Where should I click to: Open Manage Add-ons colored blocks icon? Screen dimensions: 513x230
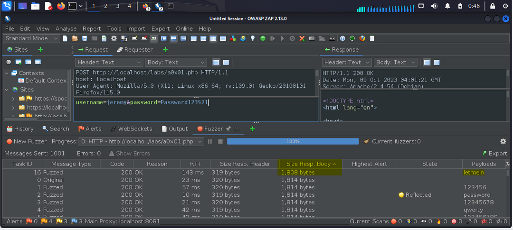[x=233, y=38]
